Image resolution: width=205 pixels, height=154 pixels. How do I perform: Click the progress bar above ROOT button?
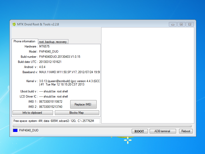[102, 126]
